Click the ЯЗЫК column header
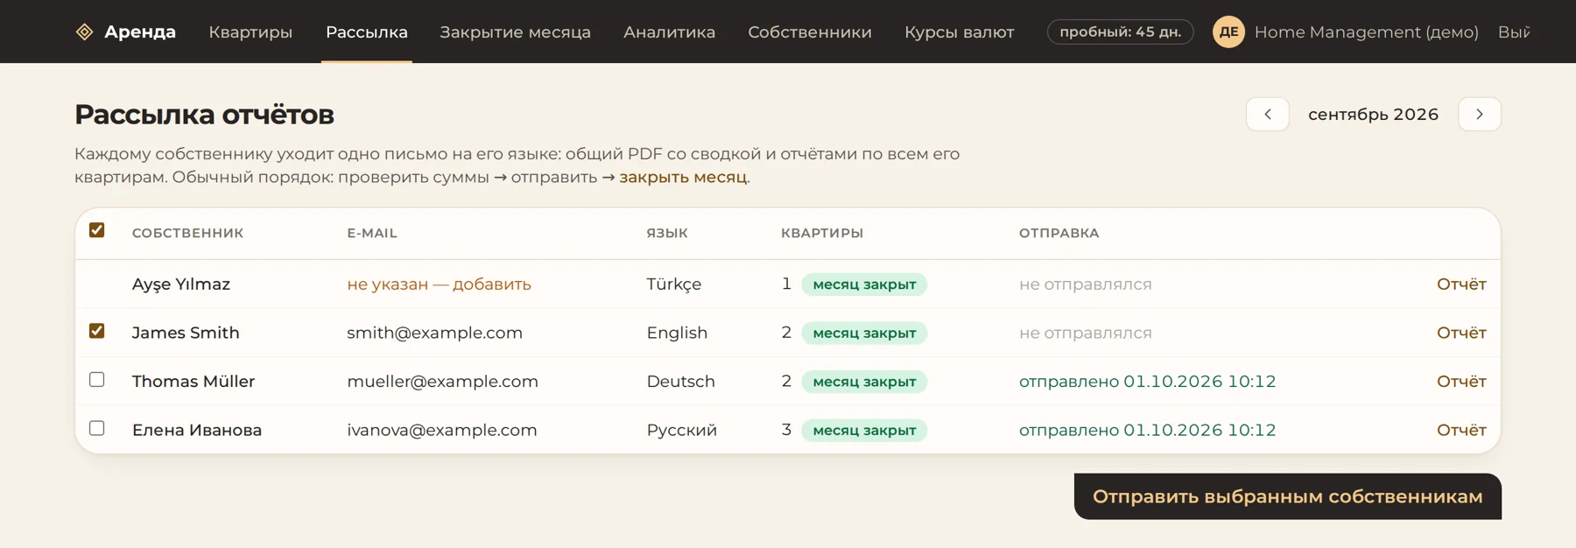The width and height of the screenshot is (1576, 548). (667, 233)
